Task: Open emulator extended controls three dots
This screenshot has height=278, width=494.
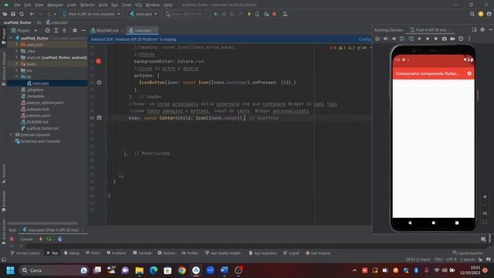Action: click(x=469, y=39)
